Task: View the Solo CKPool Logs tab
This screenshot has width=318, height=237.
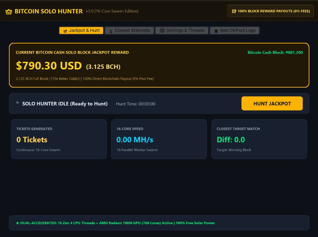Action: click(x=235, y=31)
